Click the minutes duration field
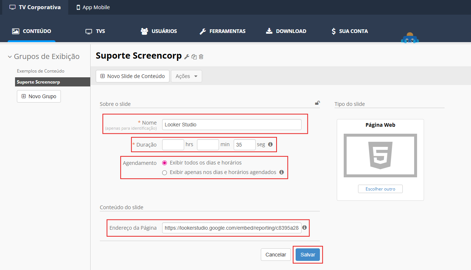The height and width of the screenshot is (270, 471). pyautogui.click(x=208, y=145)
